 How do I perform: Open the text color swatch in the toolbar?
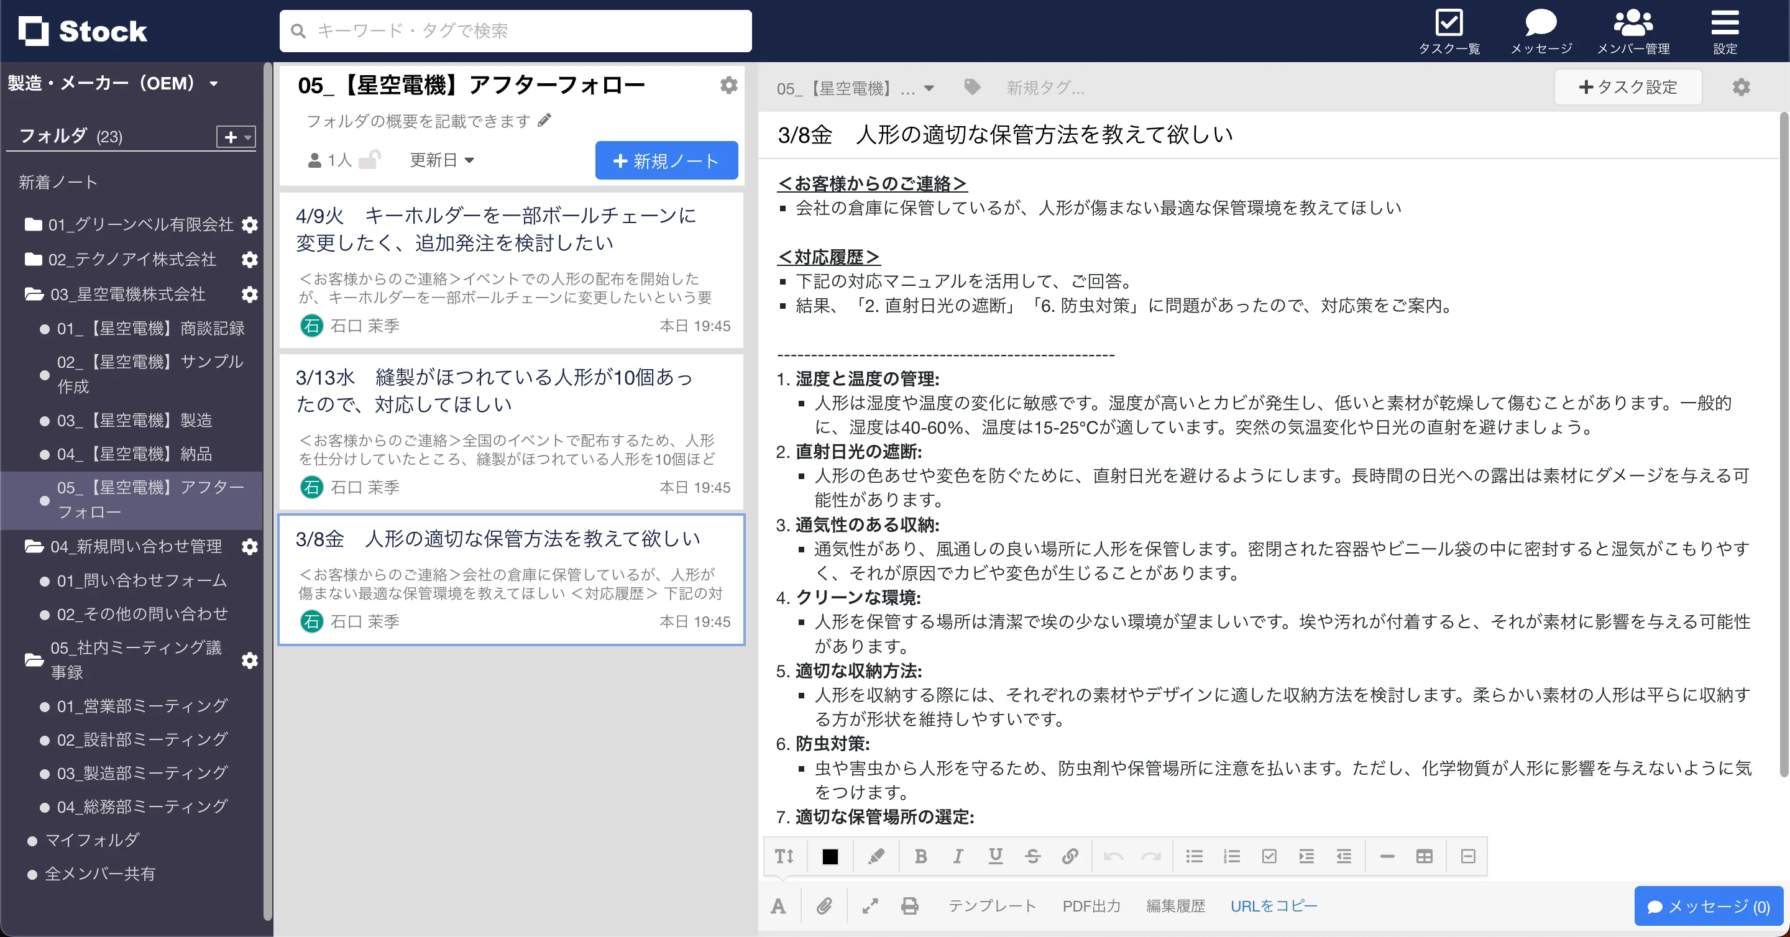point(830,856)
